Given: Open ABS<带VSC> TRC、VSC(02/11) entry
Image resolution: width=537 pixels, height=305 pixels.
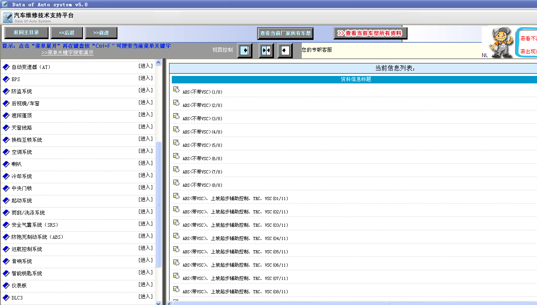Looking at the screenshot, I should [x=235, y=212].
